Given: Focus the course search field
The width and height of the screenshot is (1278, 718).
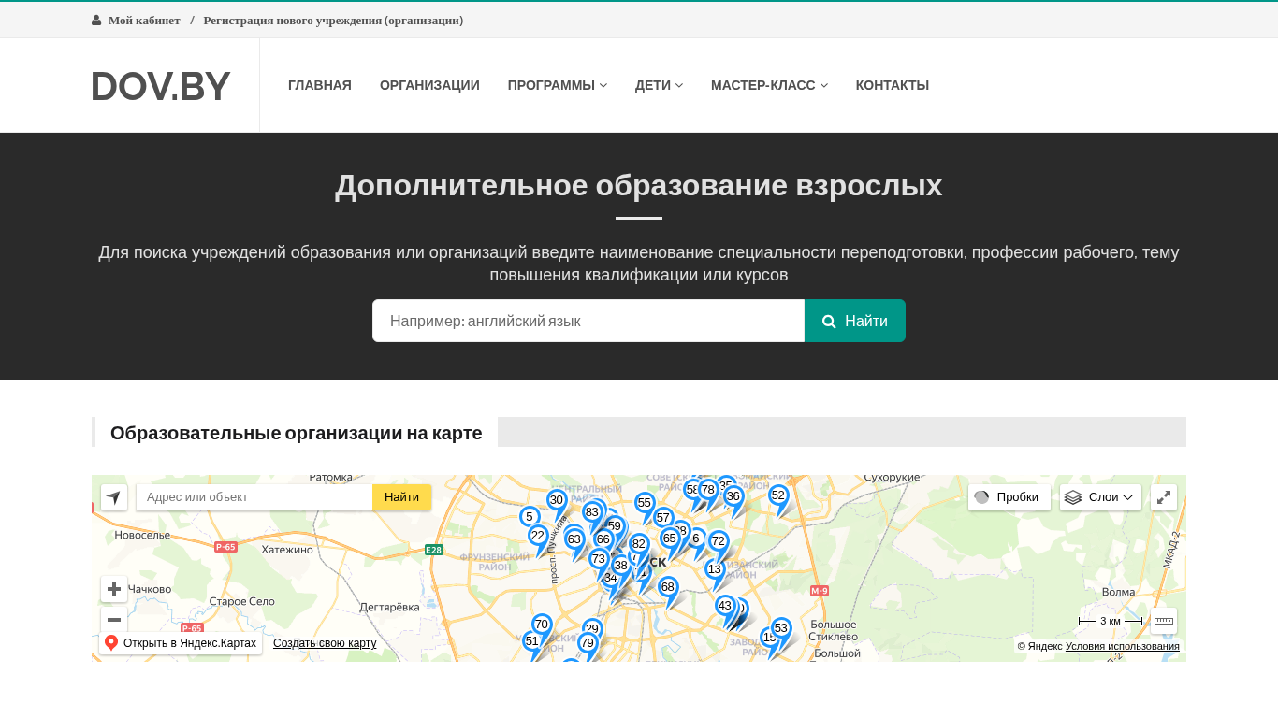Looking at the screenshot, I should coord(588,321).
